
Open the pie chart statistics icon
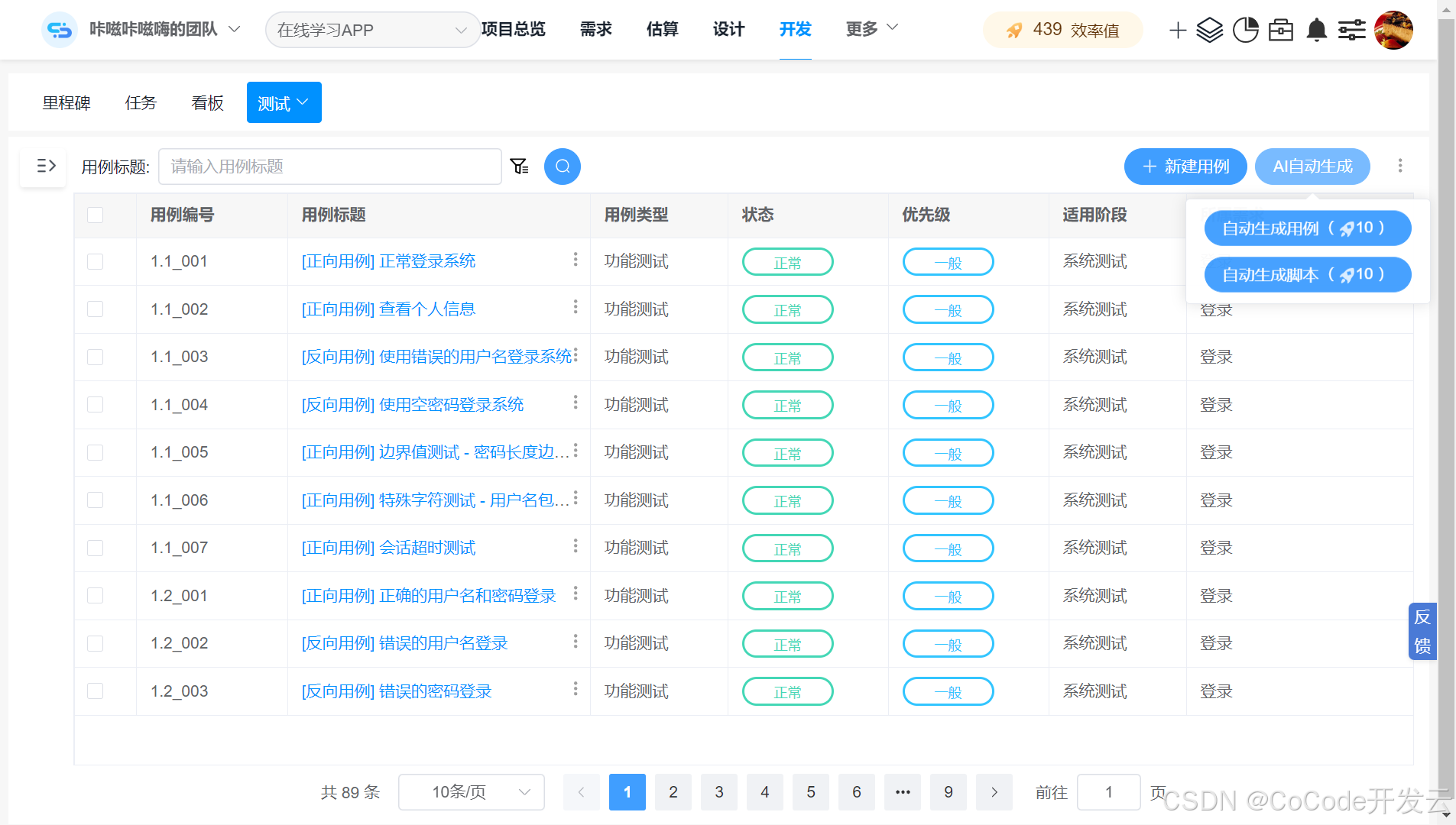pyautogui.click(x=1246, y=30)
